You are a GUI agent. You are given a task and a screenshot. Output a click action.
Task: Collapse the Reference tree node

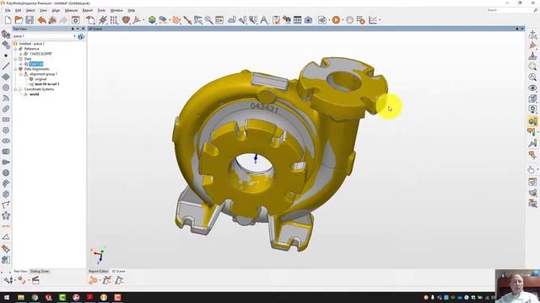(15, 49)
